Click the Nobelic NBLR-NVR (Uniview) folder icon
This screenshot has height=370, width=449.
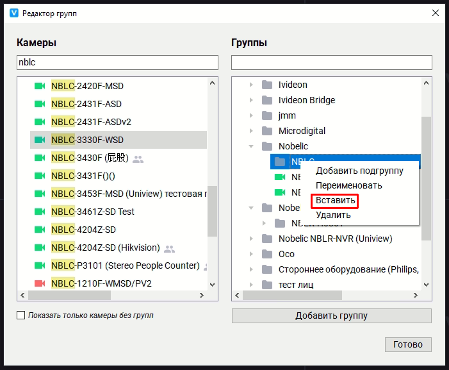point(267,239)
